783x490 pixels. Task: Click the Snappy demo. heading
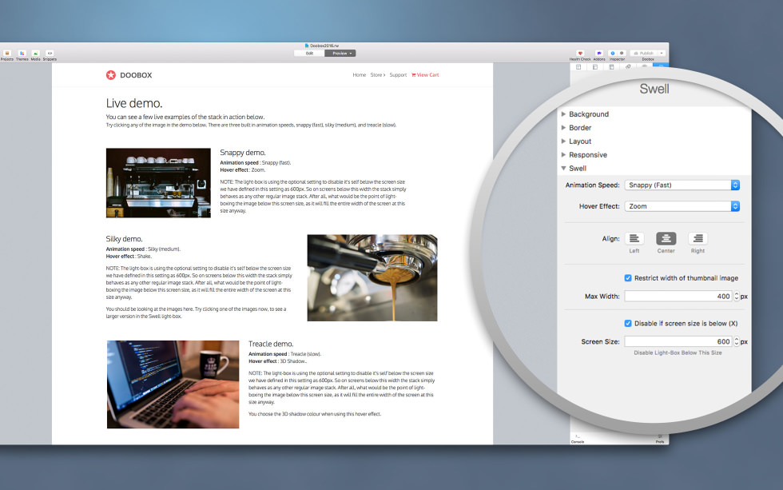(243, 153)
